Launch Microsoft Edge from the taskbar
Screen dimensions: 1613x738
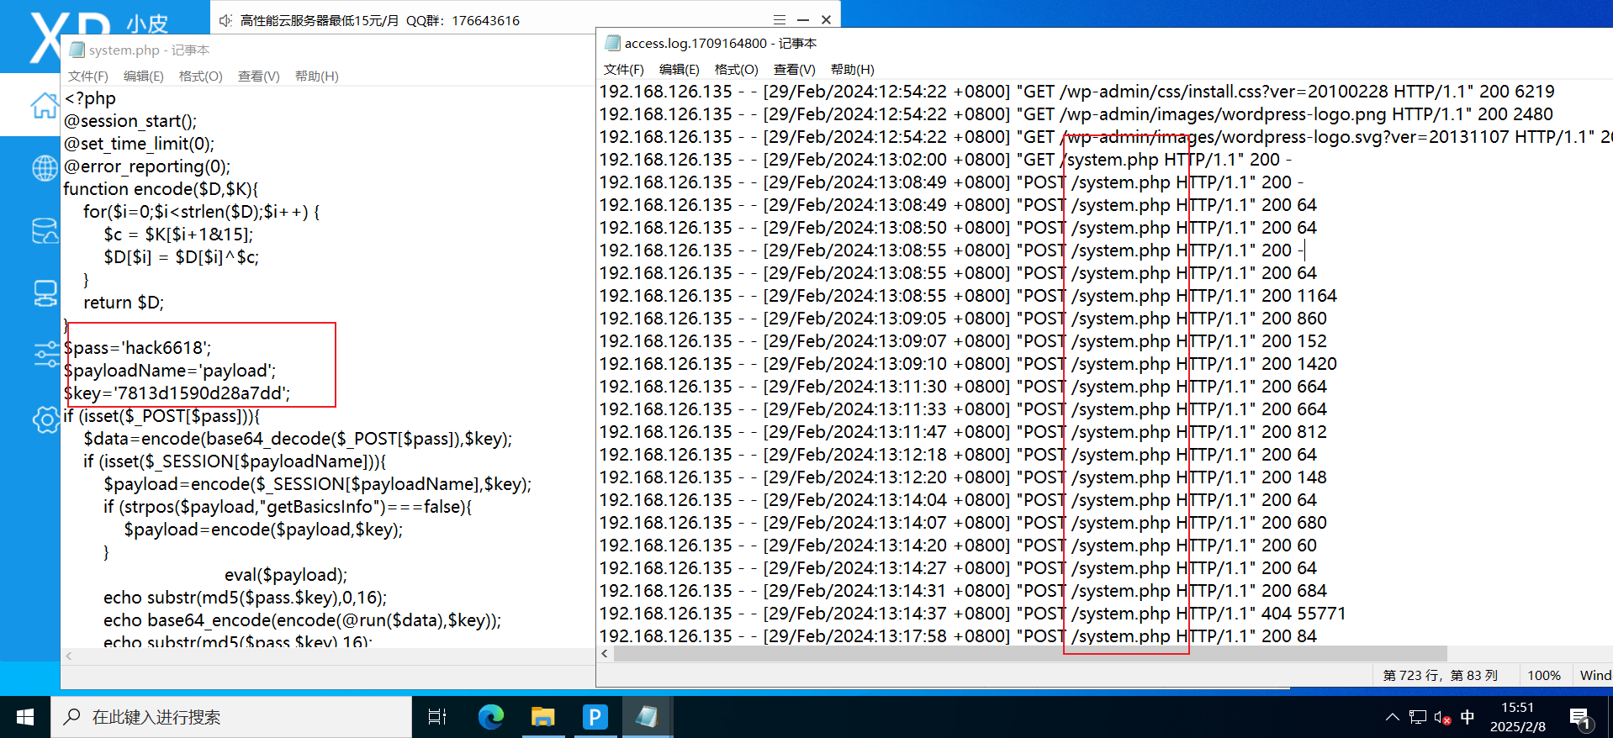click(x=491, y=717)
